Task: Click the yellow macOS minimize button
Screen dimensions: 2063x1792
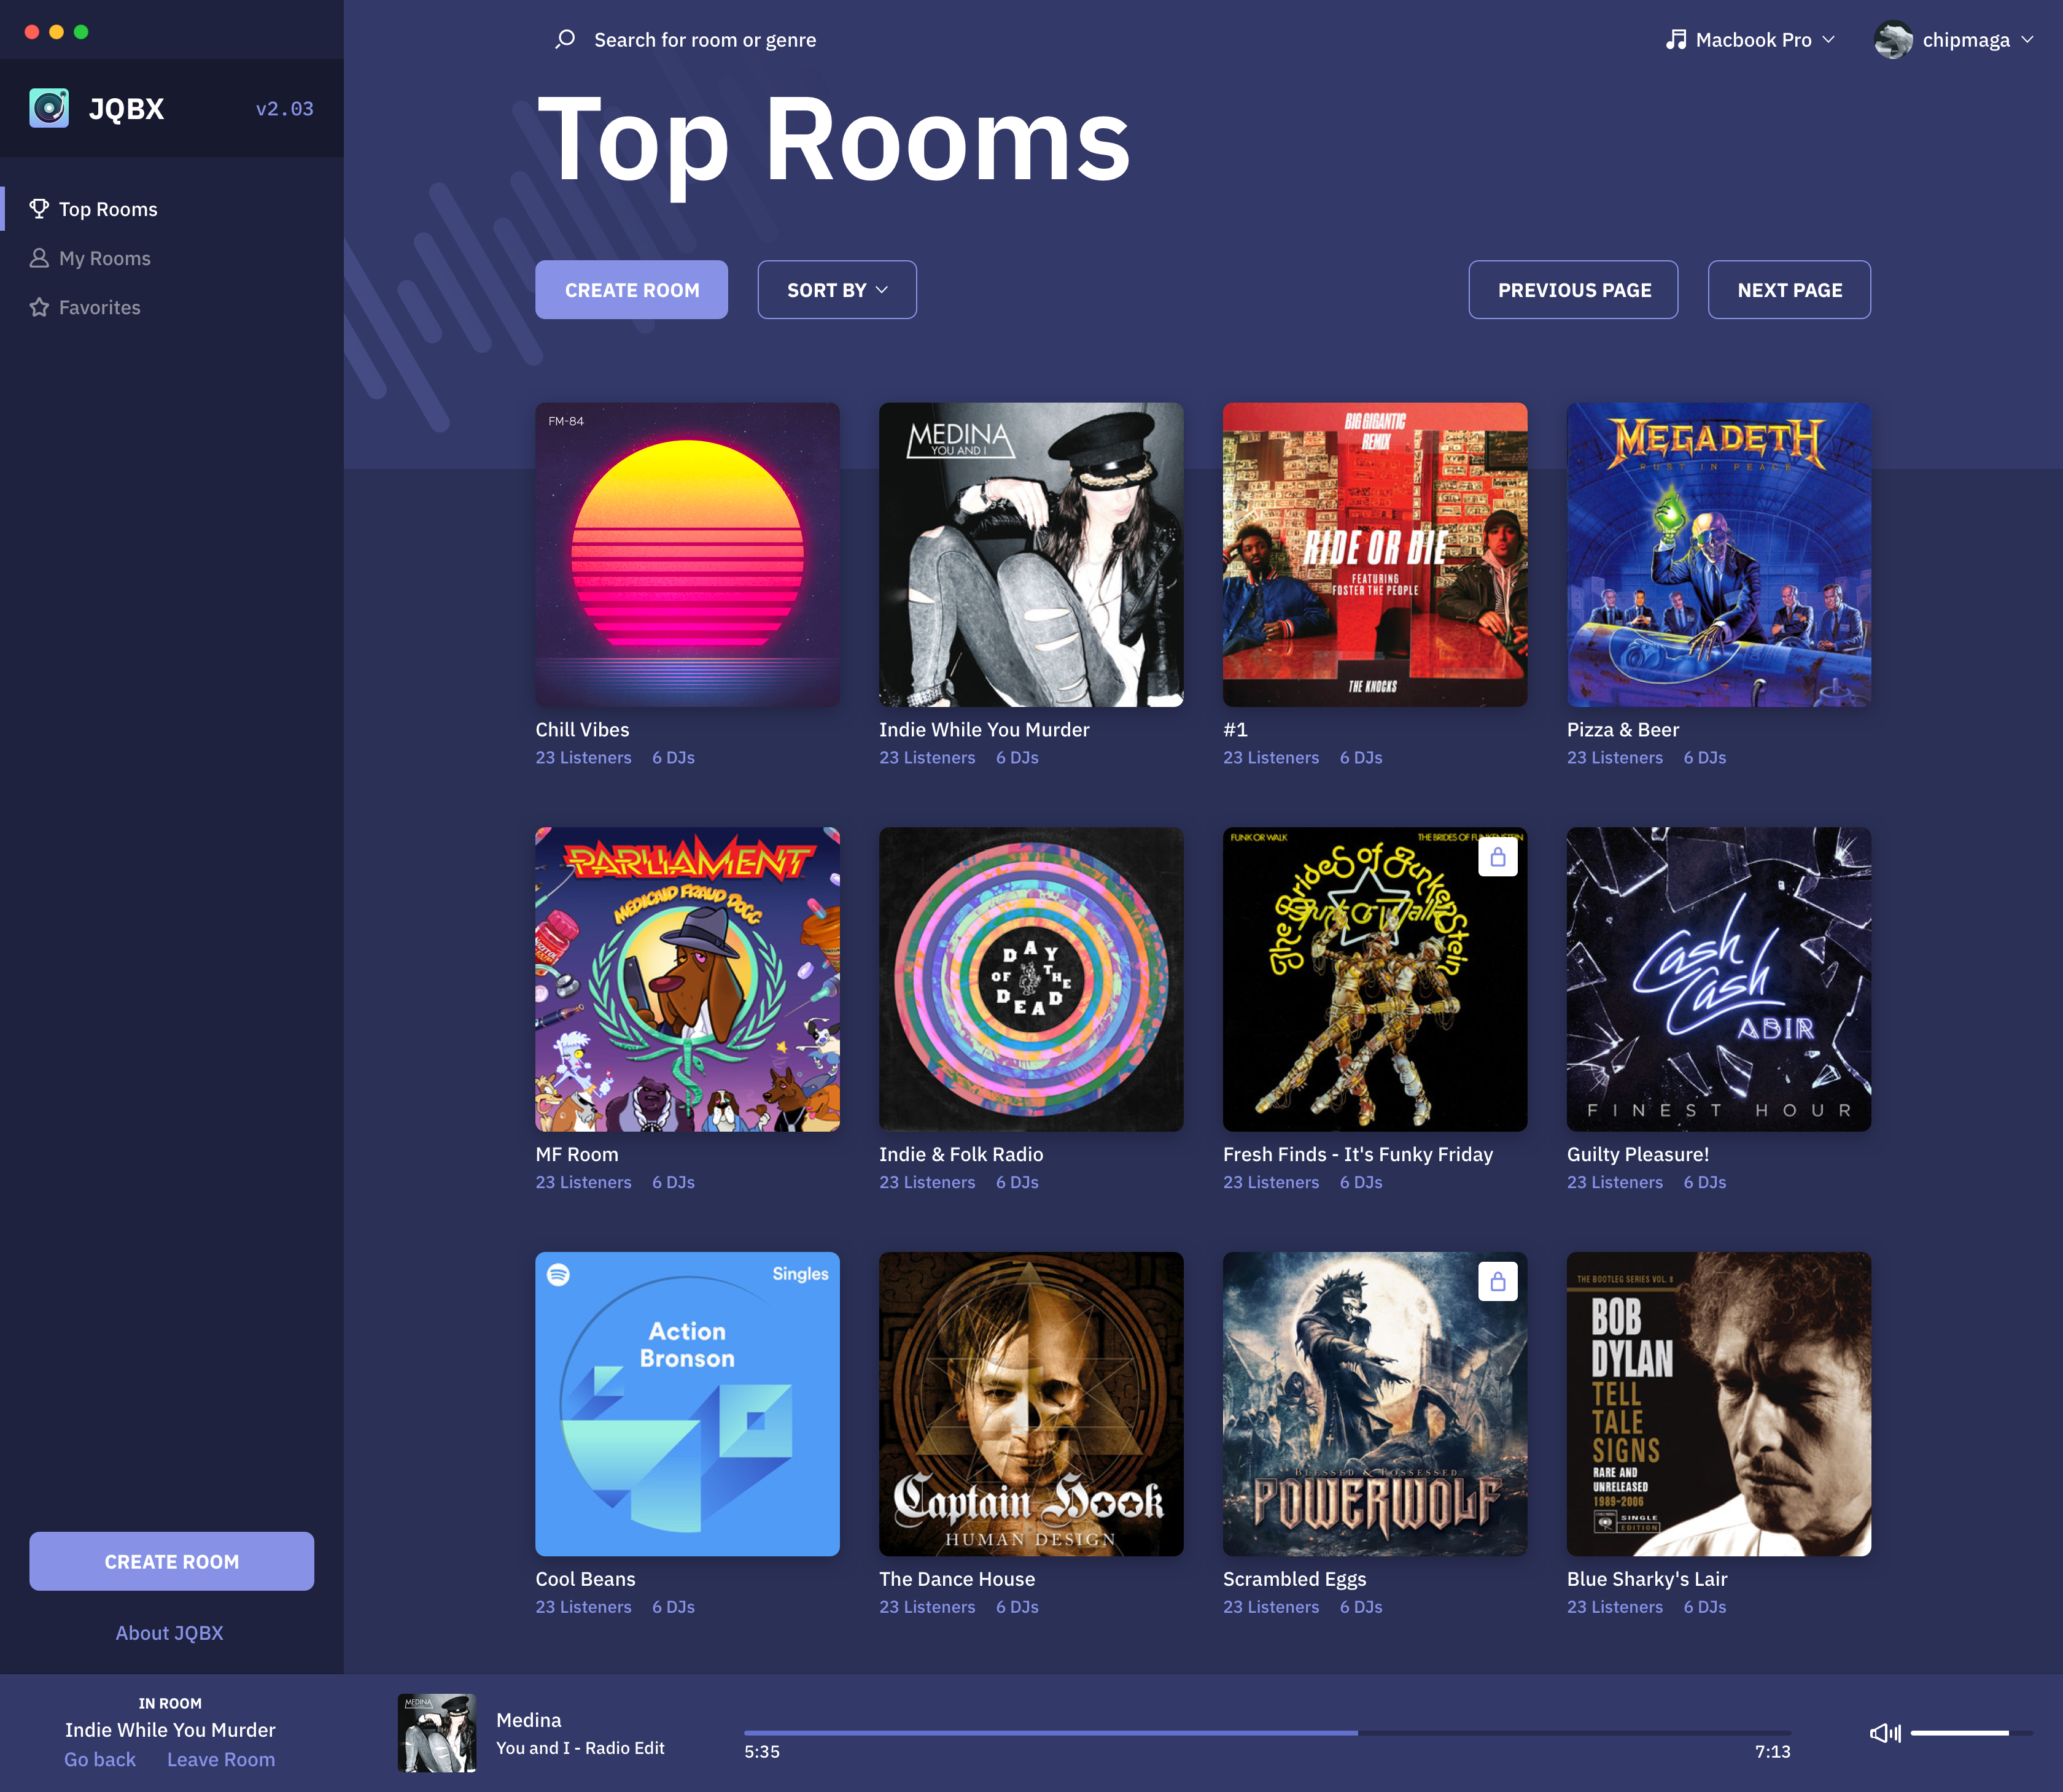Action: (x=56, y=32)
